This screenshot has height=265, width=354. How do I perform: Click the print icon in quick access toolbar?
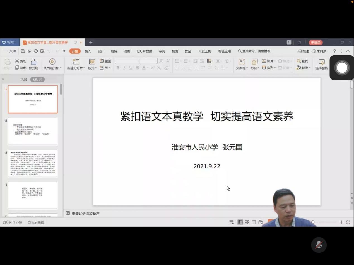[36, 51]
